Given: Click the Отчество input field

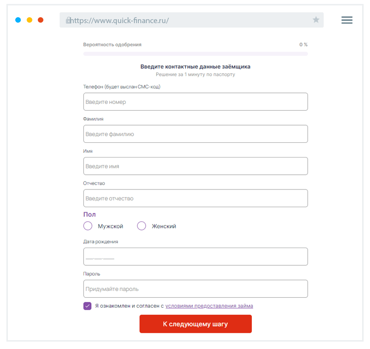Looking at the screenshot, I should 196,198.
